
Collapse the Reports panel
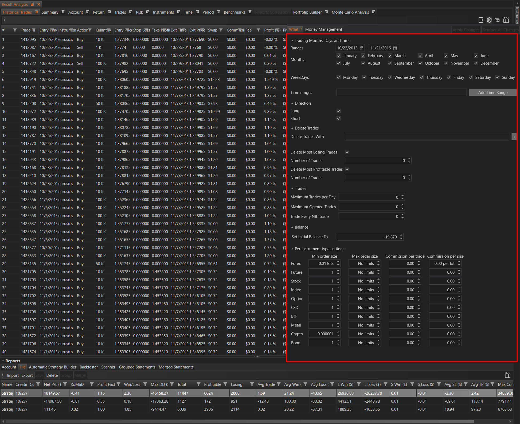[3, 361]
